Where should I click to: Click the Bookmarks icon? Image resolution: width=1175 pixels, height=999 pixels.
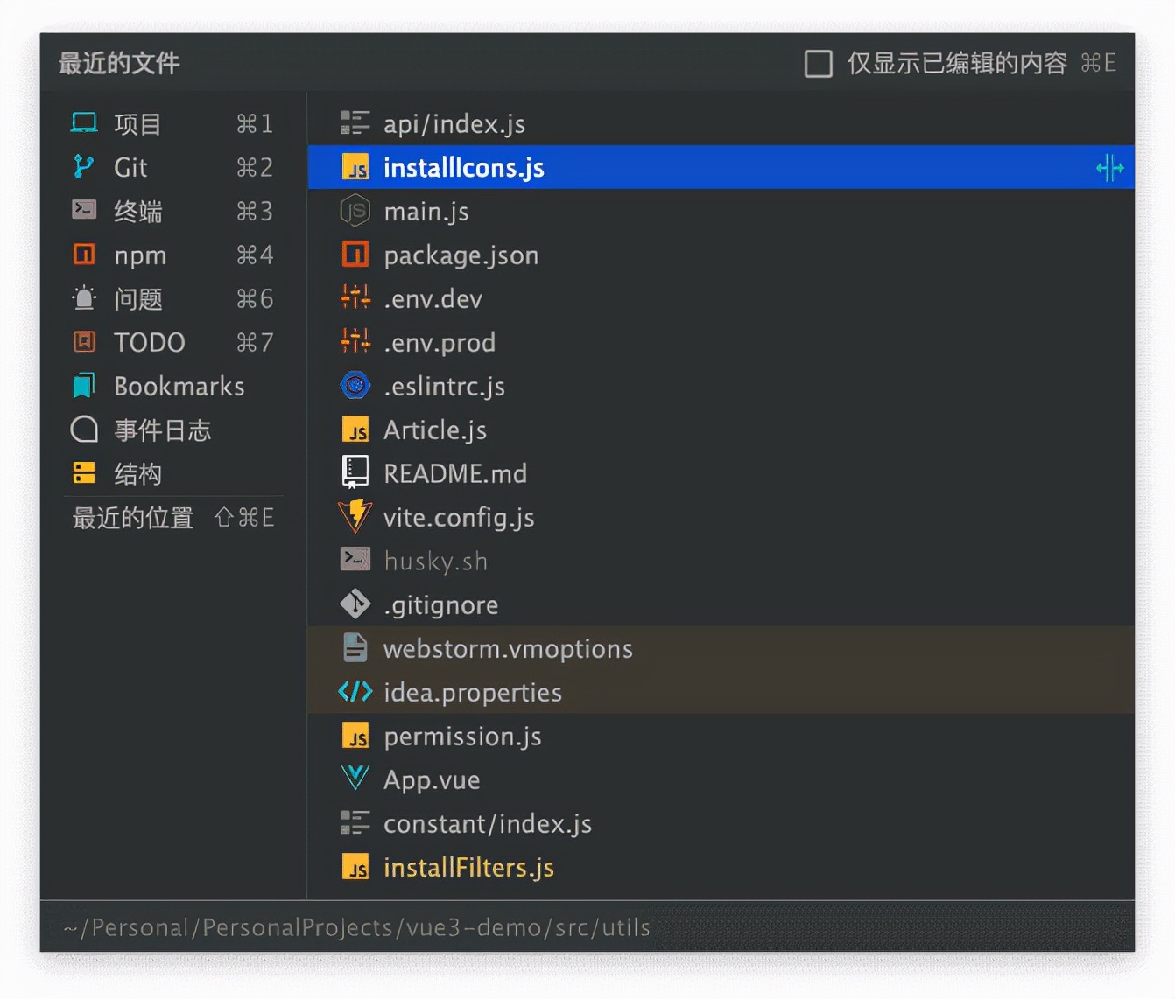(x=84, y=386)
